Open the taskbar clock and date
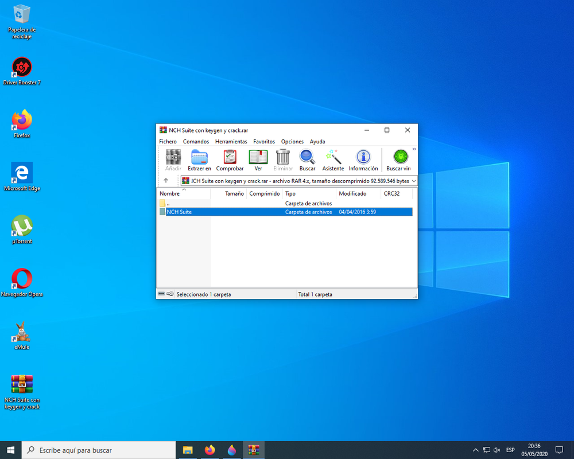574x459 pixels. click(534, 450)
